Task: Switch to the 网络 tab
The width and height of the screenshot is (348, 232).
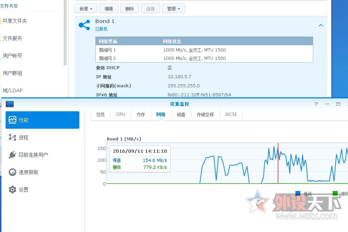Action: pyautogui.click(x=161, y=114)
